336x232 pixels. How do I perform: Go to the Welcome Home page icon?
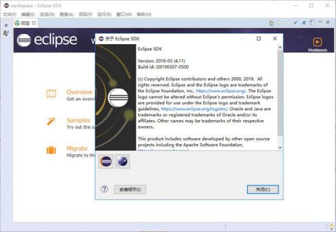pyautogui.click(x=271, y=23)
